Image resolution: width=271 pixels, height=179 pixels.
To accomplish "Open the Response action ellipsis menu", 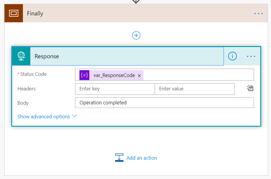I will (x=251, y=56).
